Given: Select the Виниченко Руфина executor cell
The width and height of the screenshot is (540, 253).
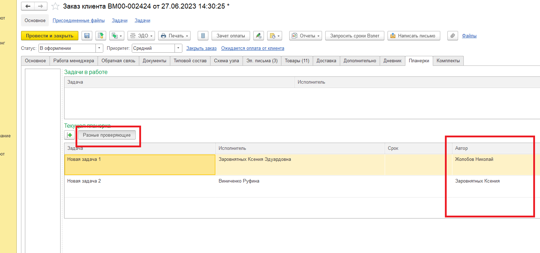Looking at the screenshot, I should (x=300, y=186).
